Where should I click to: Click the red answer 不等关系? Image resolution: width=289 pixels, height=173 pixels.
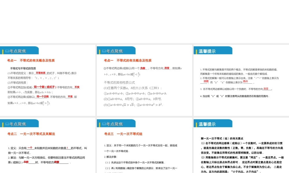point(40,73)
